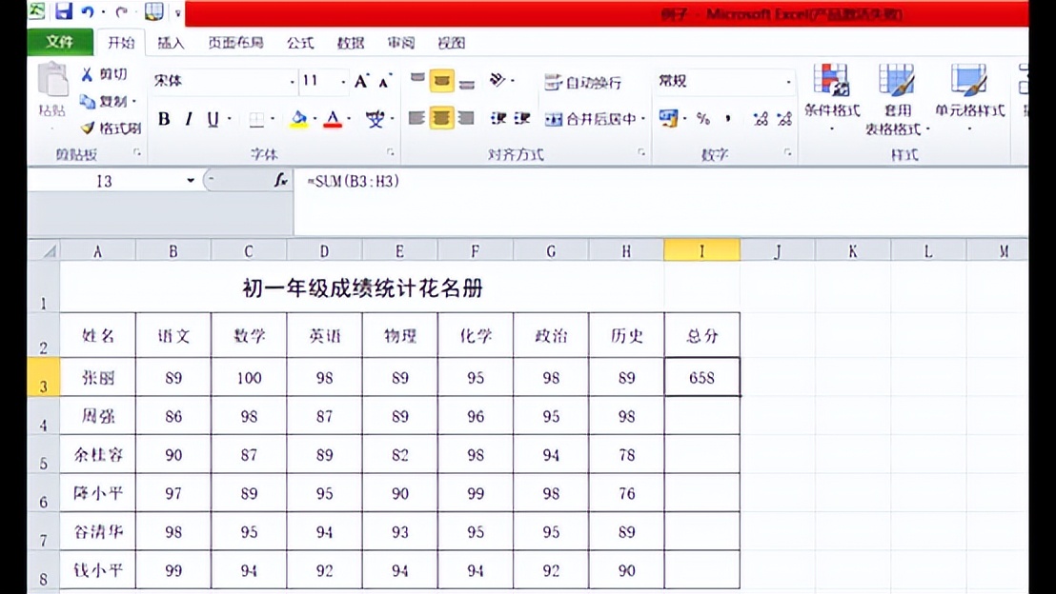The width and height of the screenshot is (1056, 594).
Task: Apply the red font color
Action: click(333, 119)
